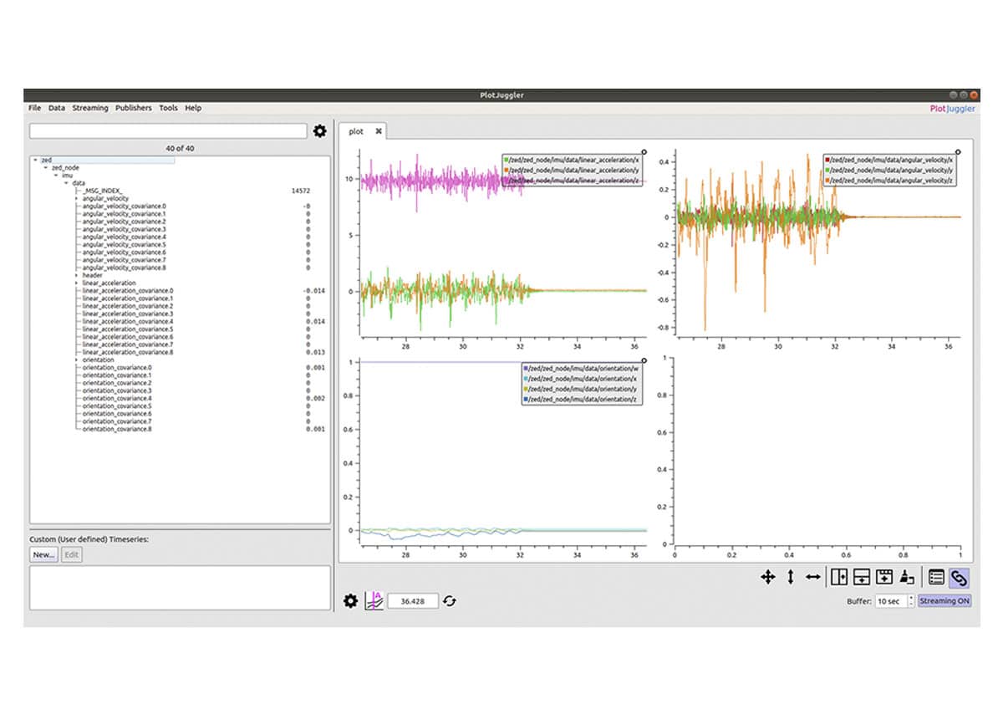The width and height of the screenshot is (1003, 714).
Task: Click the refresh icon beside time field
Action: (x=450, y=601)
